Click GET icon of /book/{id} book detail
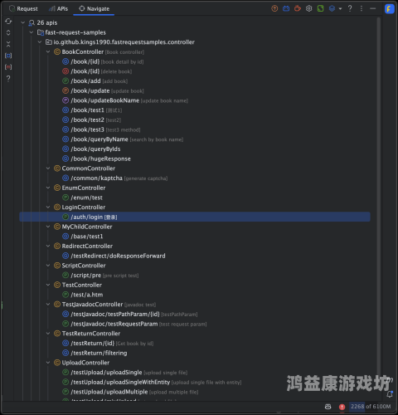 tap(66, 61)
